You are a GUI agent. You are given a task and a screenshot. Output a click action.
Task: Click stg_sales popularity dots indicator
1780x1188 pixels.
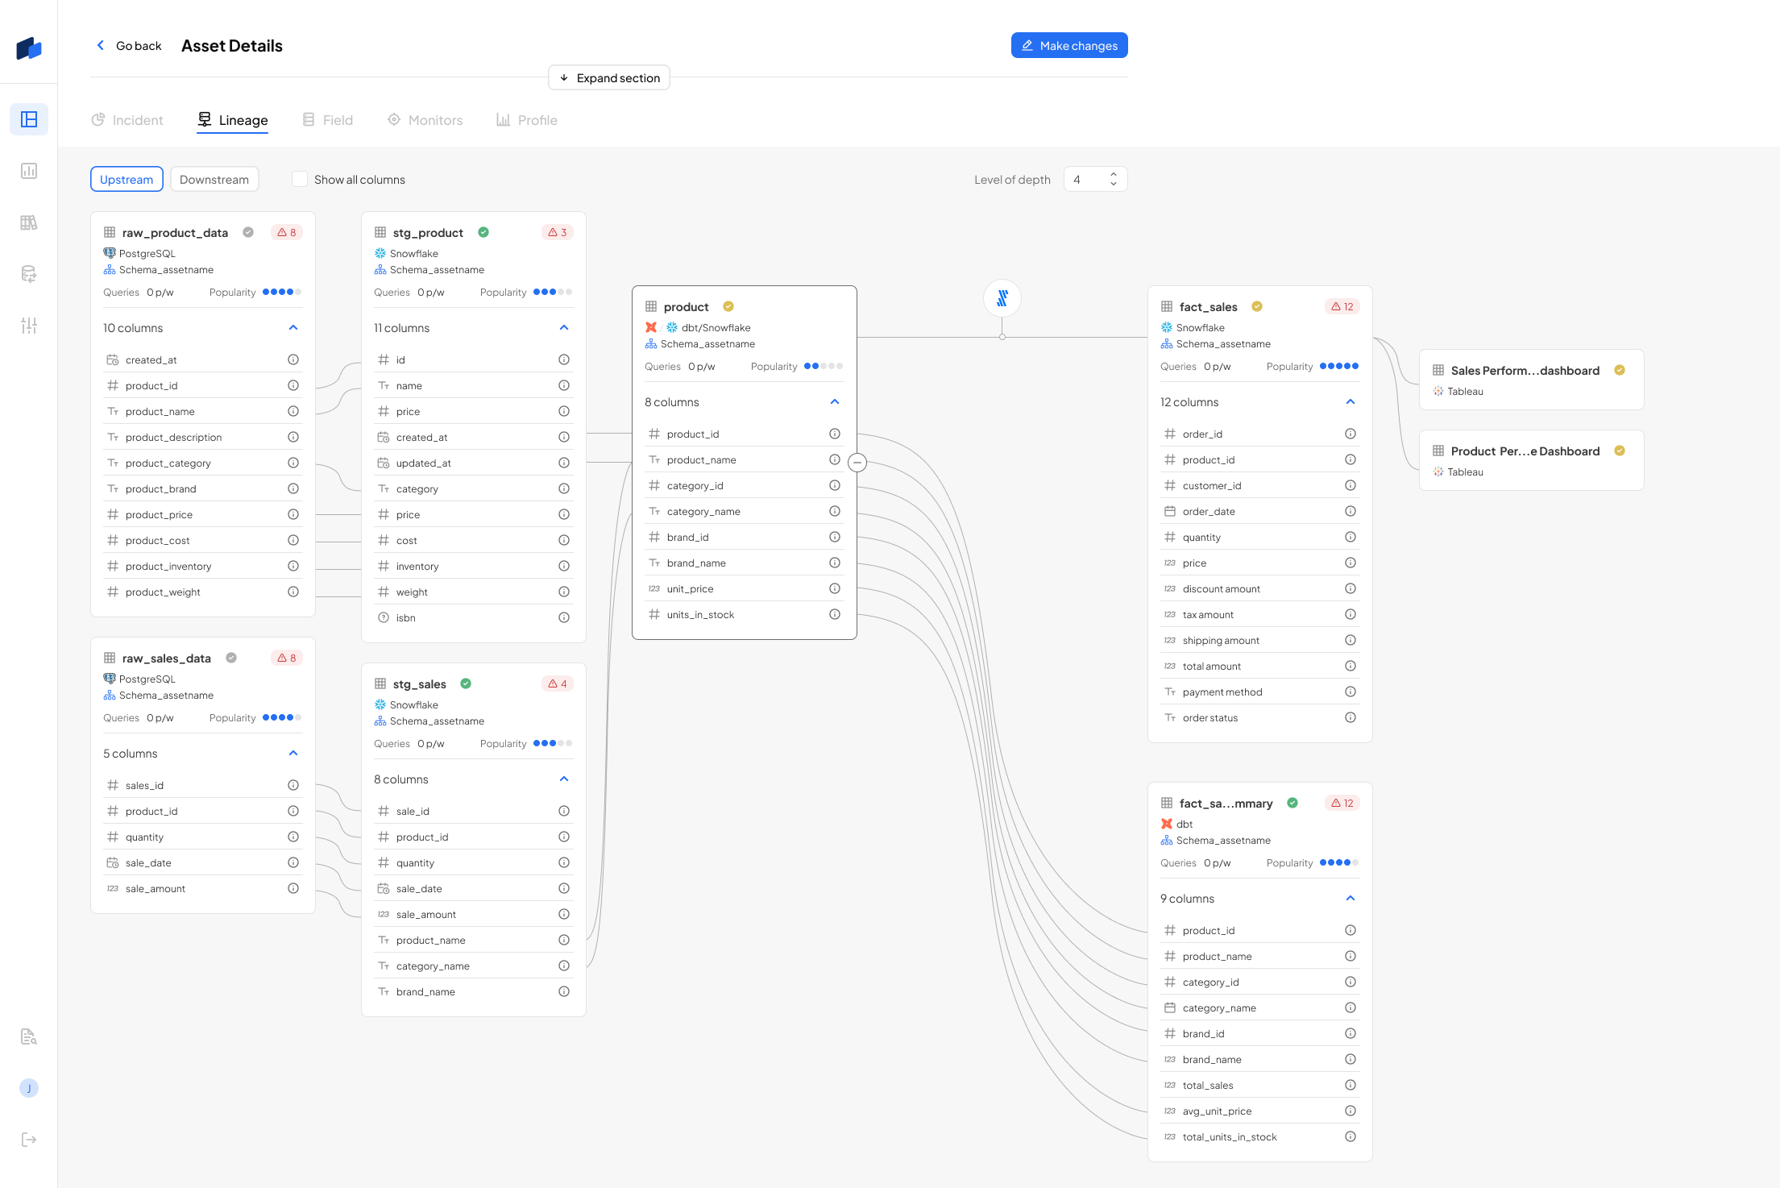(x=553, y=743)
